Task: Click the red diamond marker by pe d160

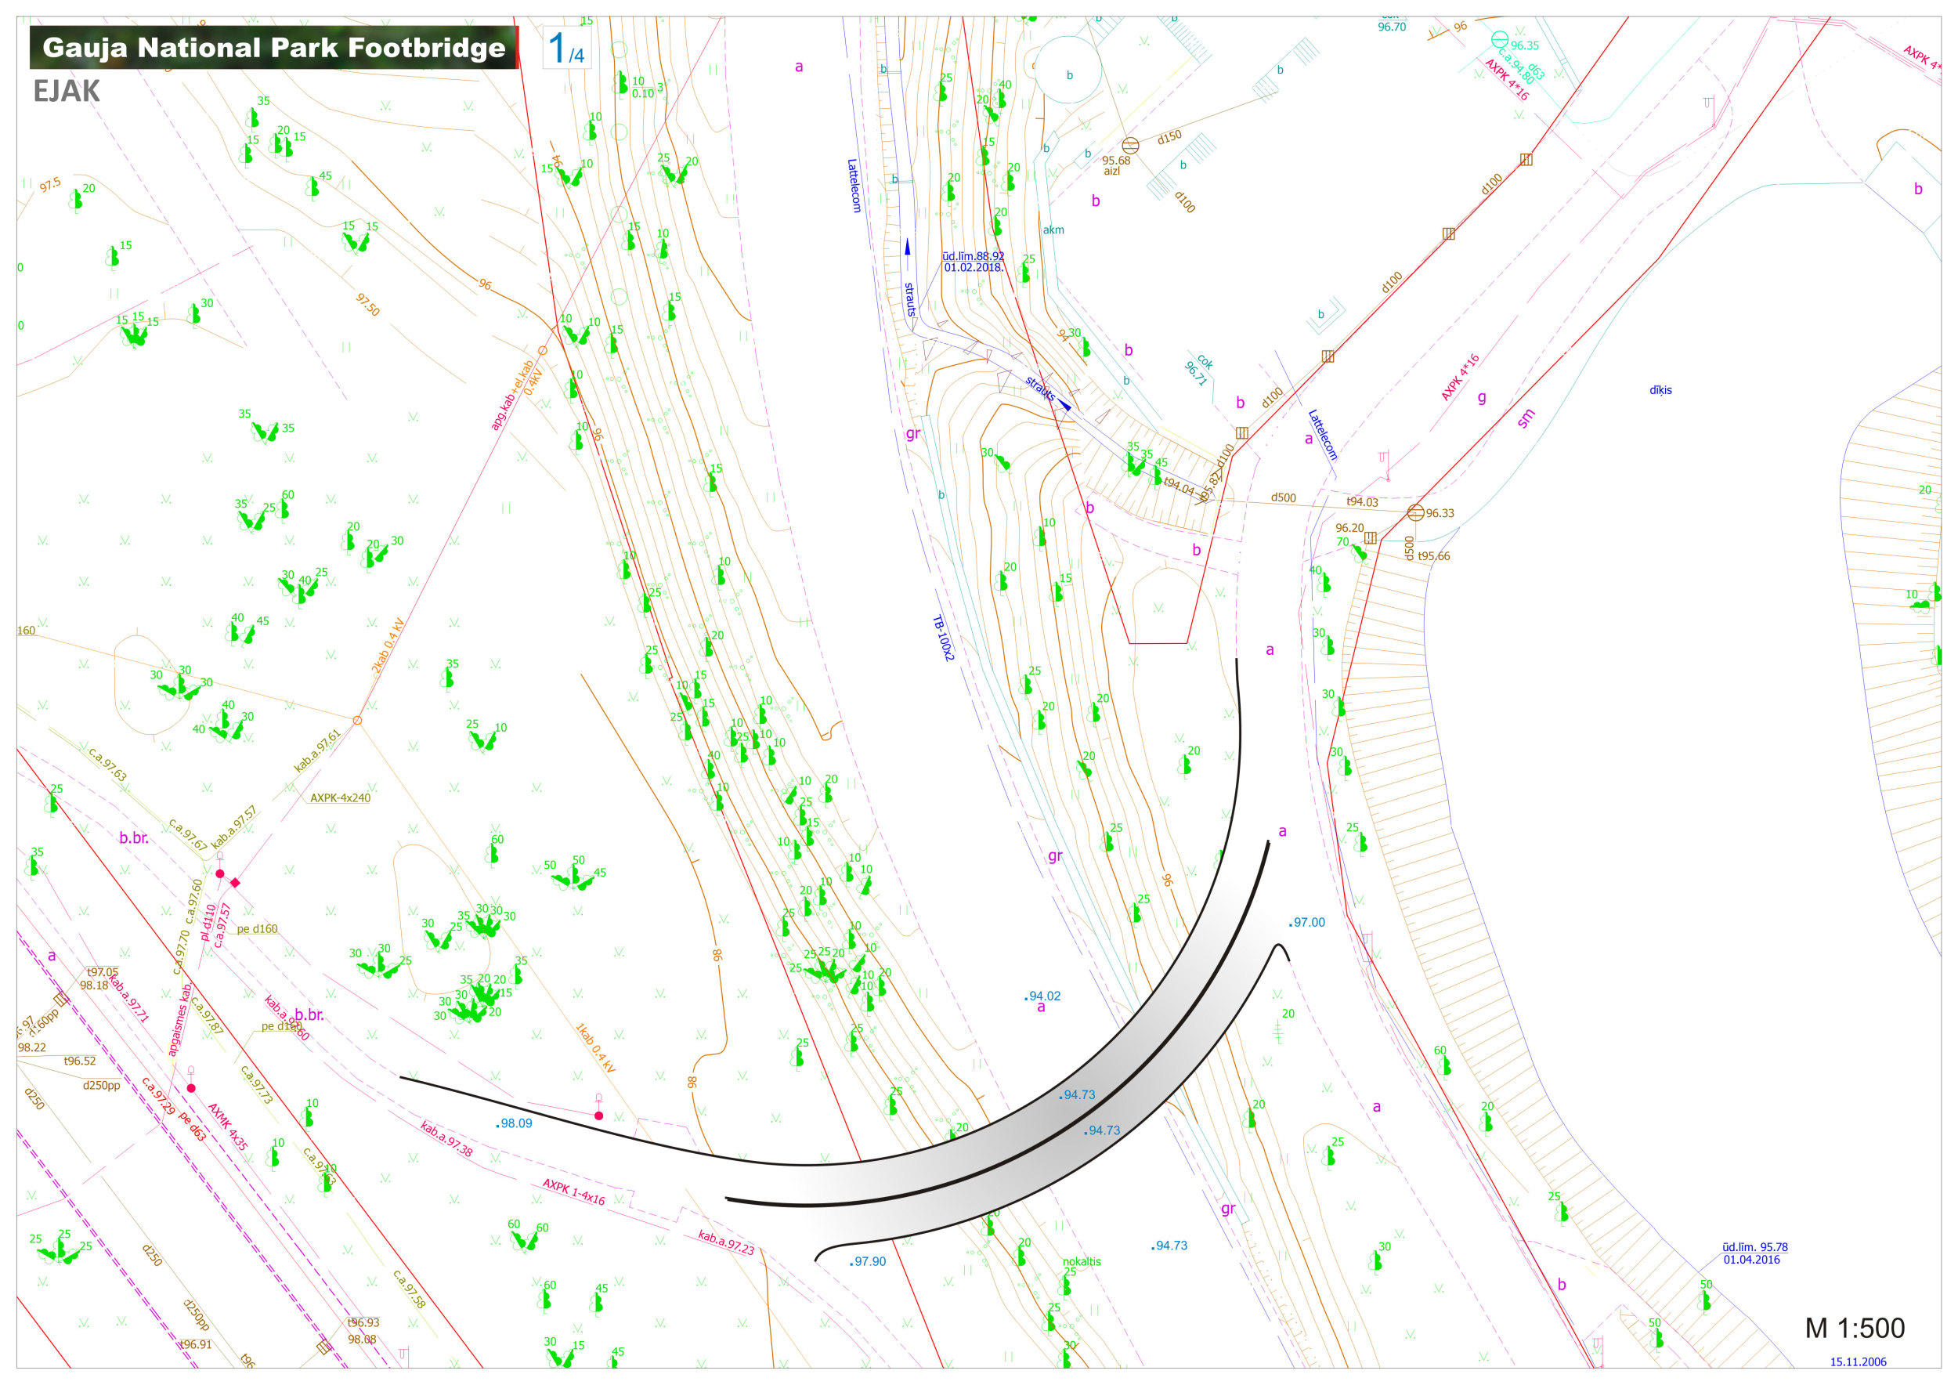Action: click(236, 883)
